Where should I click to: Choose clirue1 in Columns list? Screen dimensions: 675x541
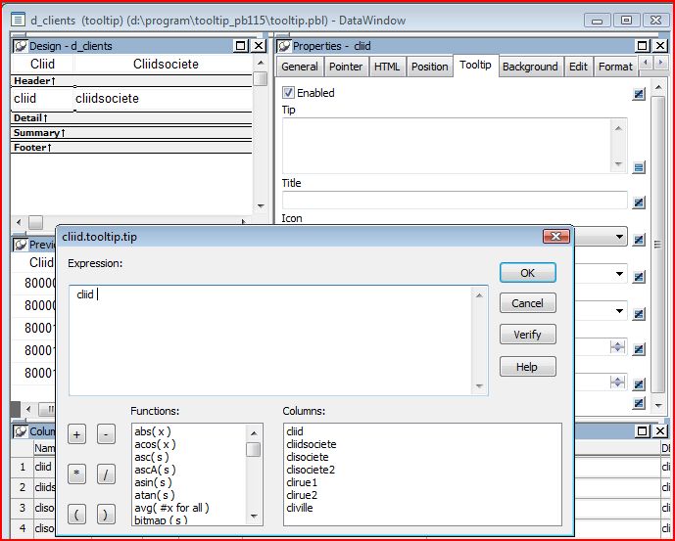tap(302, 482)
